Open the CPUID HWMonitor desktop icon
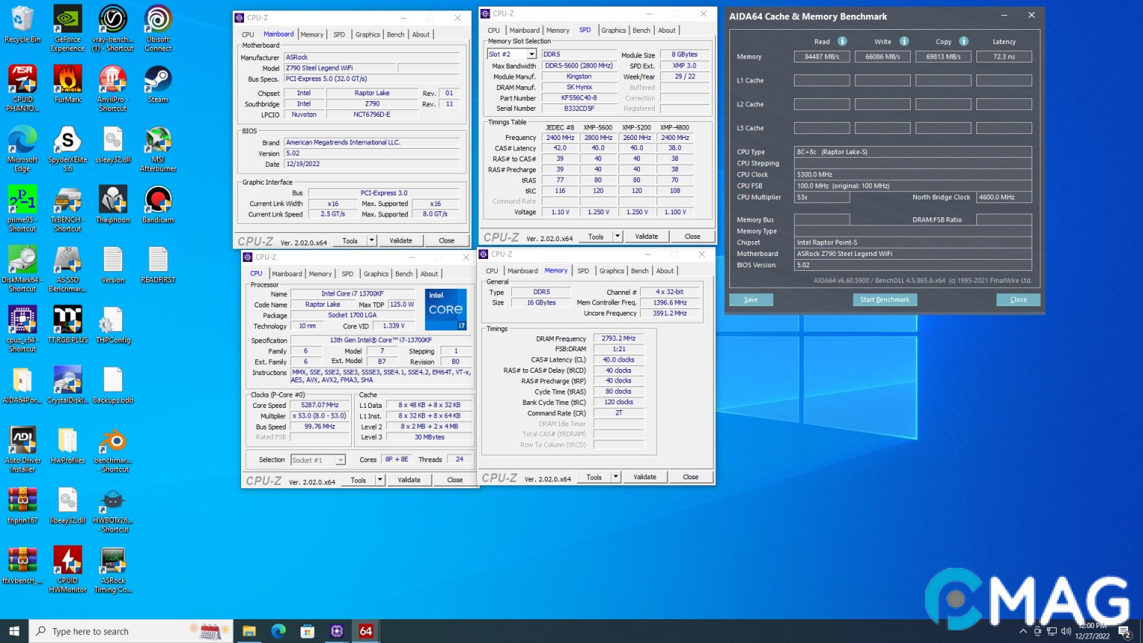The width and height of the screenshot is (1143, 643). pos(68,561)
